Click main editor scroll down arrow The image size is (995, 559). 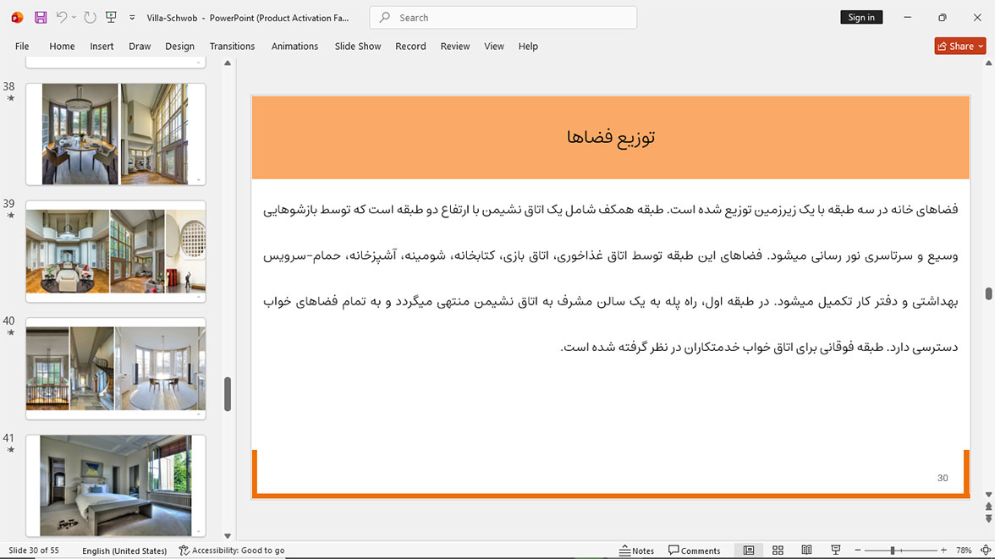(988, 494)
